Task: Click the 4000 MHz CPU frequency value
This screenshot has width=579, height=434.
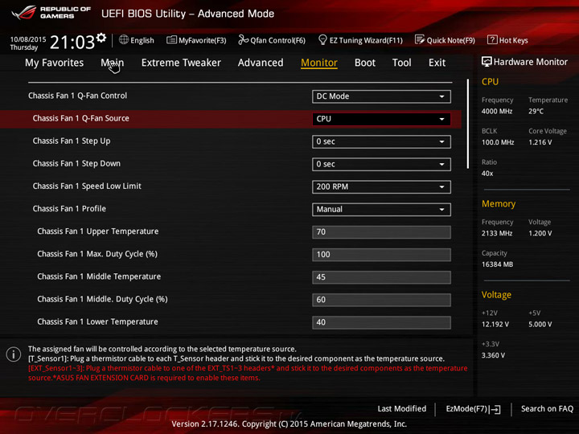Action: pyautogui.click(x=497, y=111)
